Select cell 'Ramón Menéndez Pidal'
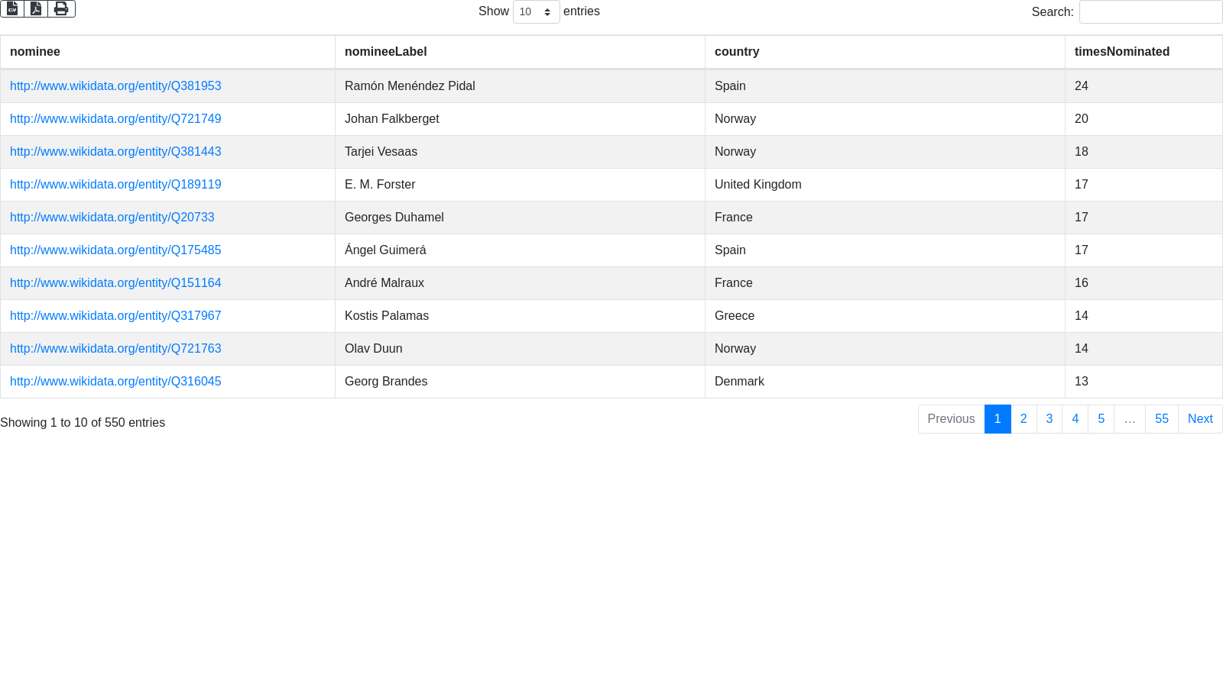The image size is (1223, 687). pyautogui.click(x=520, y=86)
